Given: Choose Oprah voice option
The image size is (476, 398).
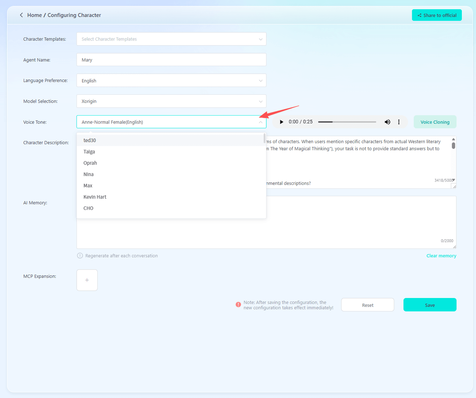Looking at the screenshot, I should coord(90,163).
